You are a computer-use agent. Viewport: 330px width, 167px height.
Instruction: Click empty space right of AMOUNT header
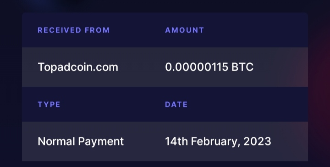[x=256, y=30]
